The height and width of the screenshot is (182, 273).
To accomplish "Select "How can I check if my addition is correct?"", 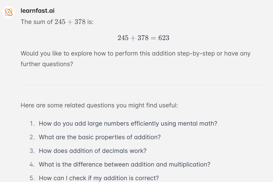I will (x=99, y=178).
